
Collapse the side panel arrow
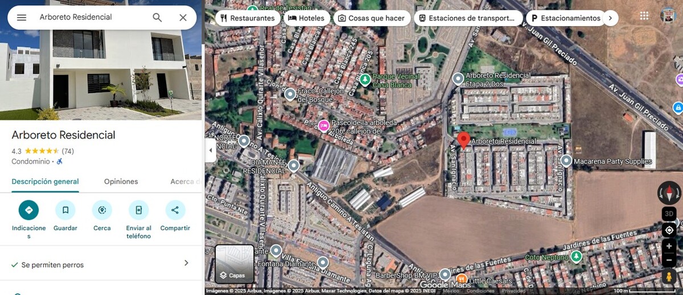pos(211,151)
